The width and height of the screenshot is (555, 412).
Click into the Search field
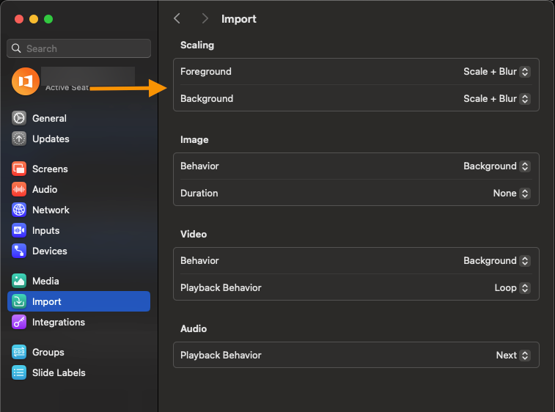78,48
